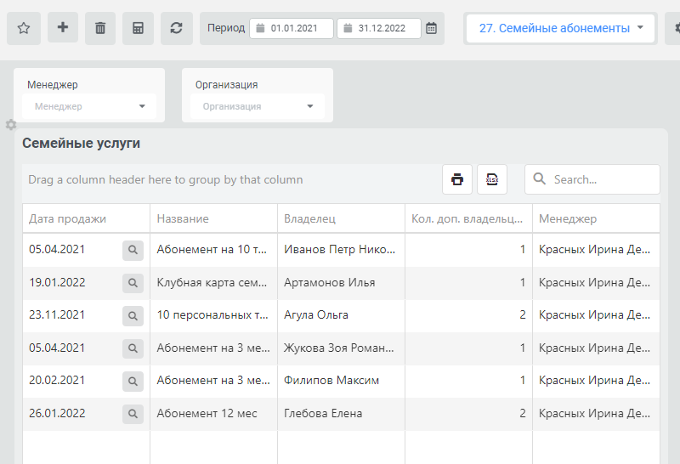
Task: Click the gear icon left of Семейные услуги
Action: (11, 125)
